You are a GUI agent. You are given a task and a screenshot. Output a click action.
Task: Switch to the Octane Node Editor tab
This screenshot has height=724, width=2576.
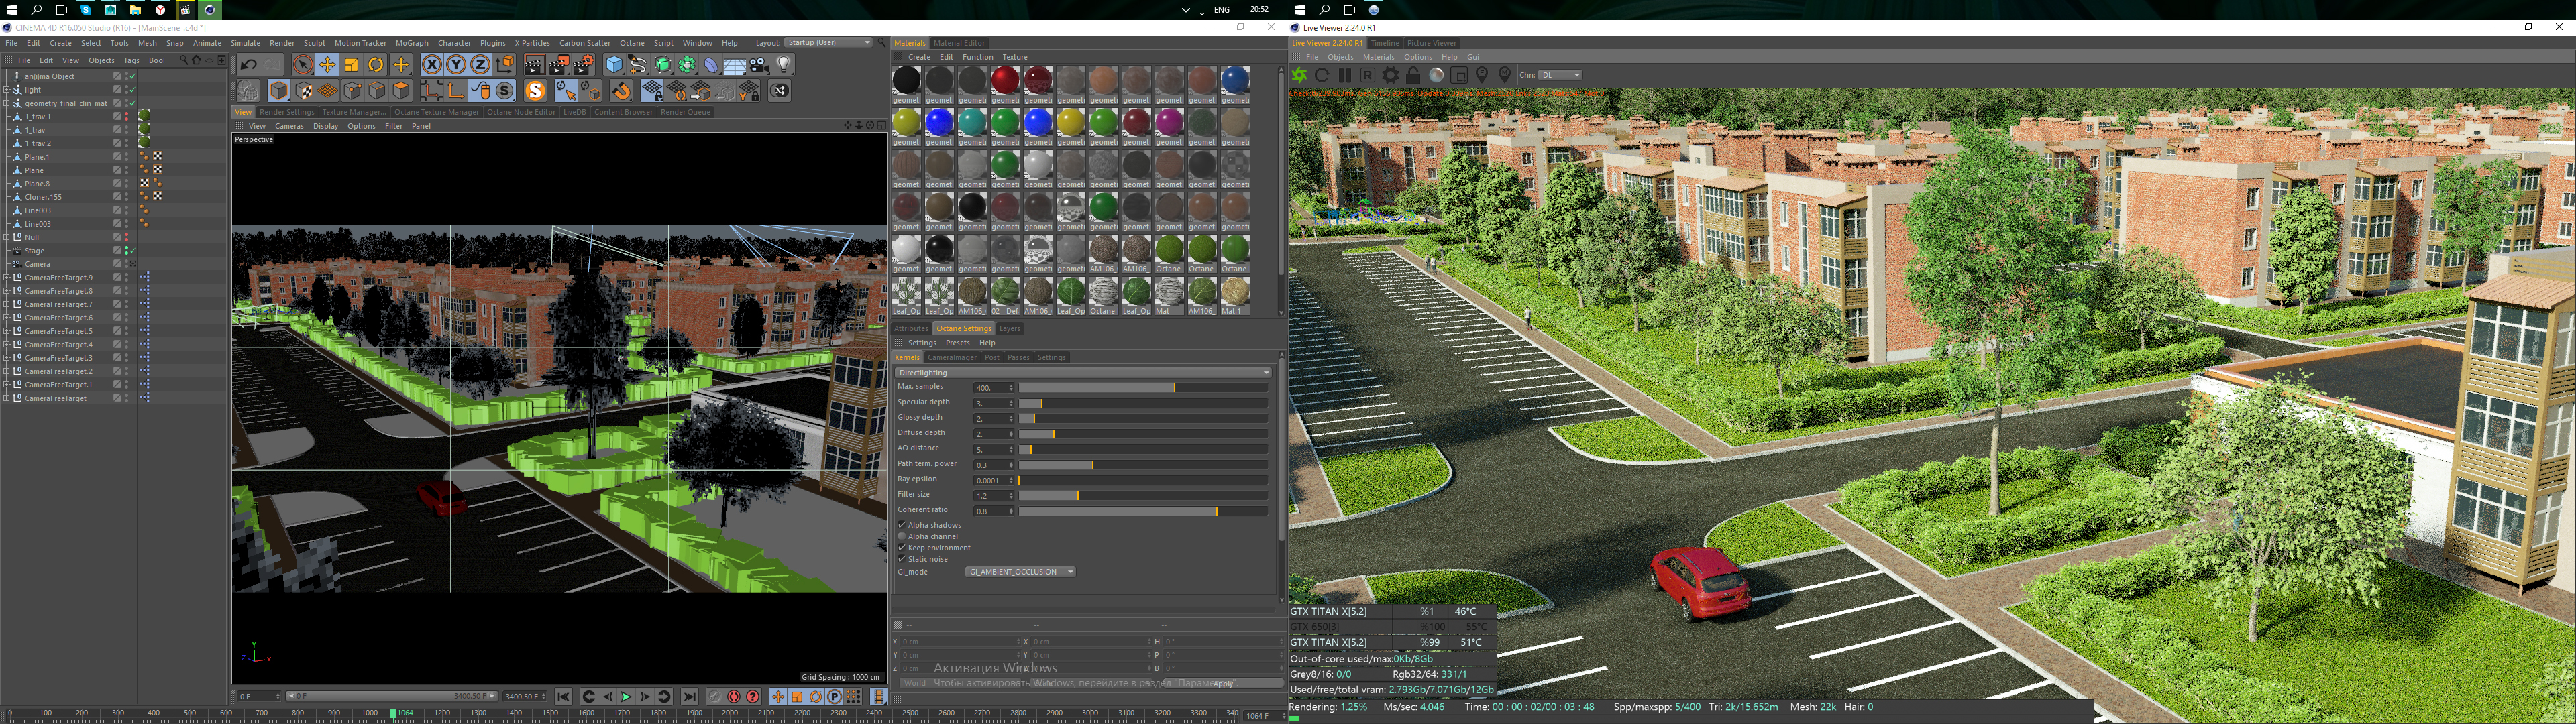520,112
